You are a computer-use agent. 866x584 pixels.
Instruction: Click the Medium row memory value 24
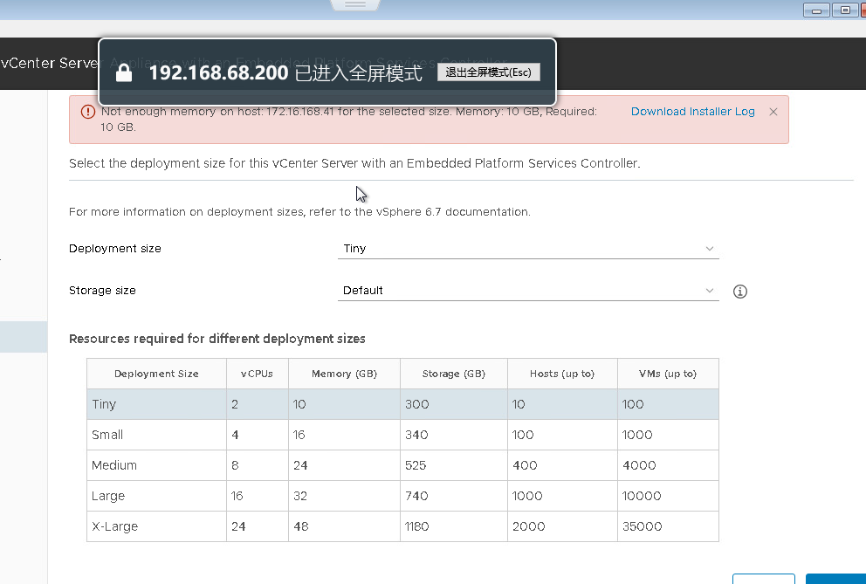[300, 465]
